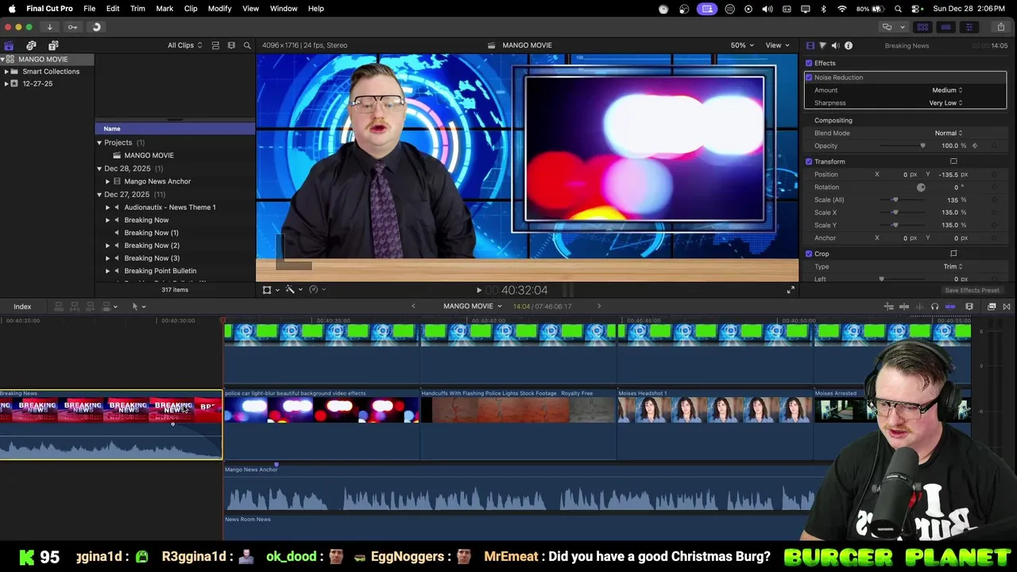Viewport: 1017px width, 572px height.
Task: Open the keyword editor key icon
Action: click(72, 27)
